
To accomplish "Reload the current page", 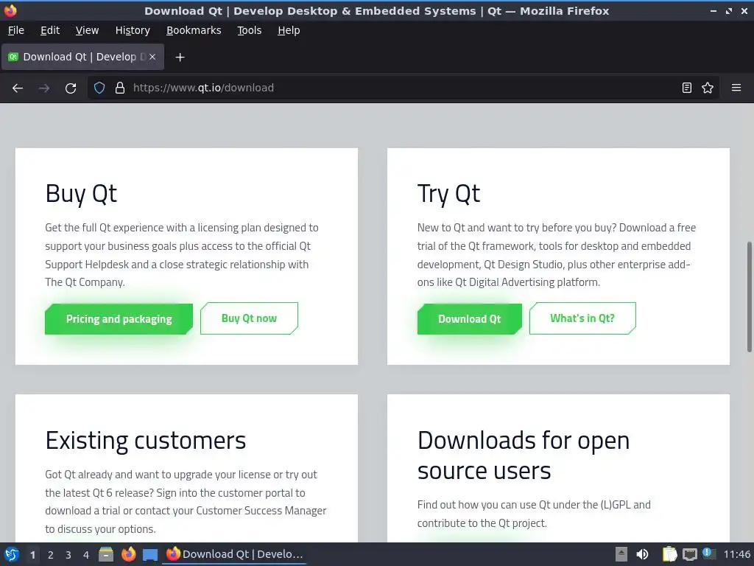I will [x=71, y=88].
